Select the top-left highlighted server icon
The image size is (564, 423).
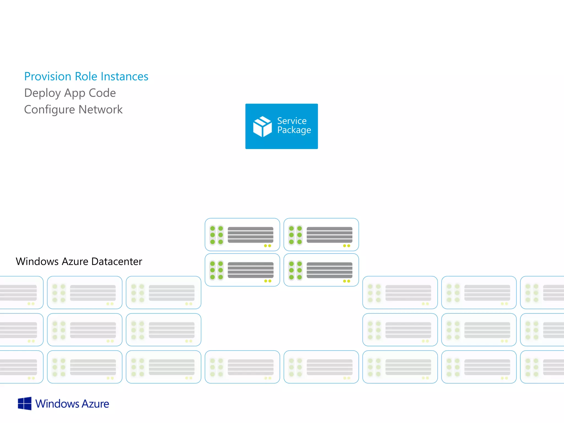pos(242,235)
